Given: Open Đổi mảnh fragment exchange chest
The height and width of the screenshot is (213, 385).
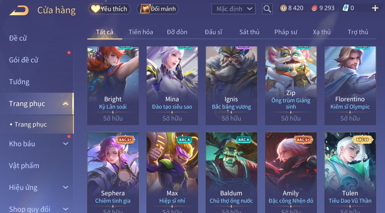Looking at the screenshot, I should [158, 9].
